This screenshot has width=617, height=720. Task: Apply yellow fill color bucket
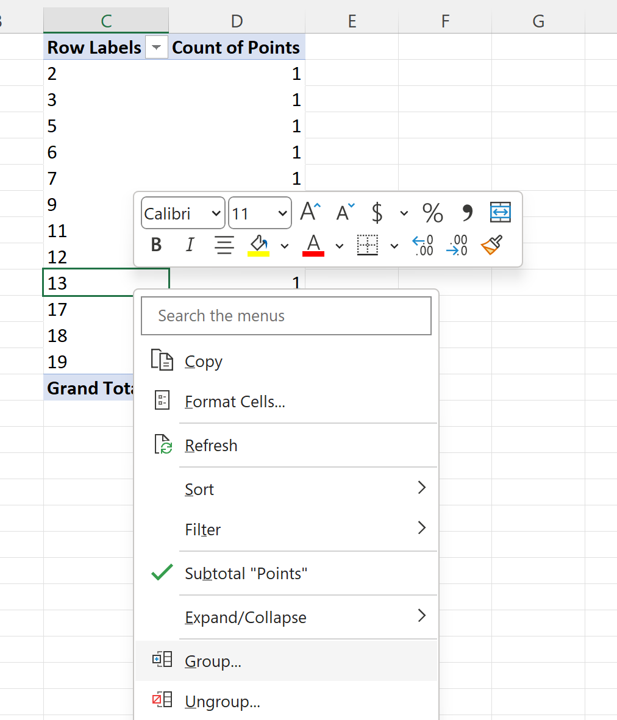(259, 245)
